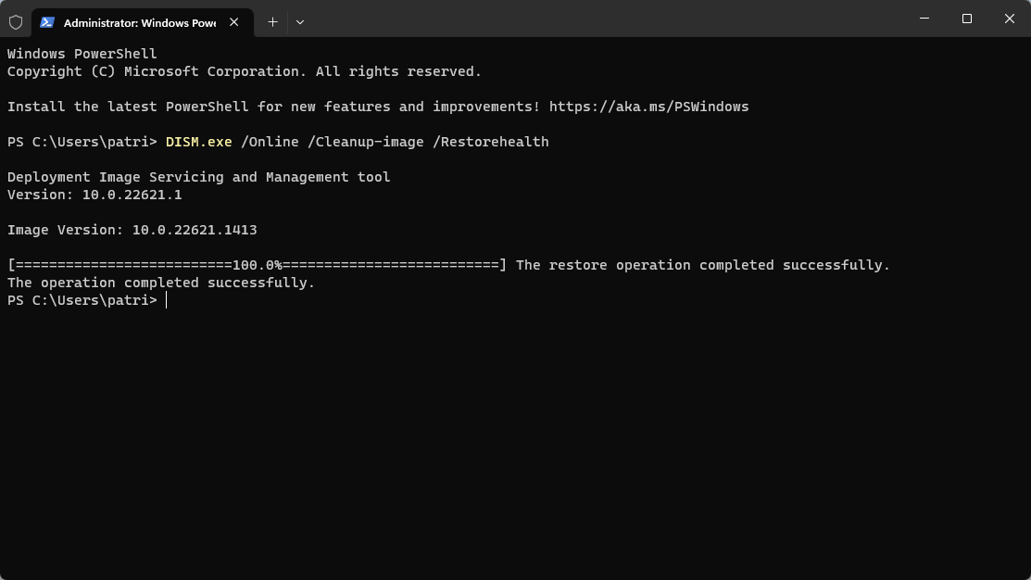Close the Administrator: Windows PowerShell tab

234,22
